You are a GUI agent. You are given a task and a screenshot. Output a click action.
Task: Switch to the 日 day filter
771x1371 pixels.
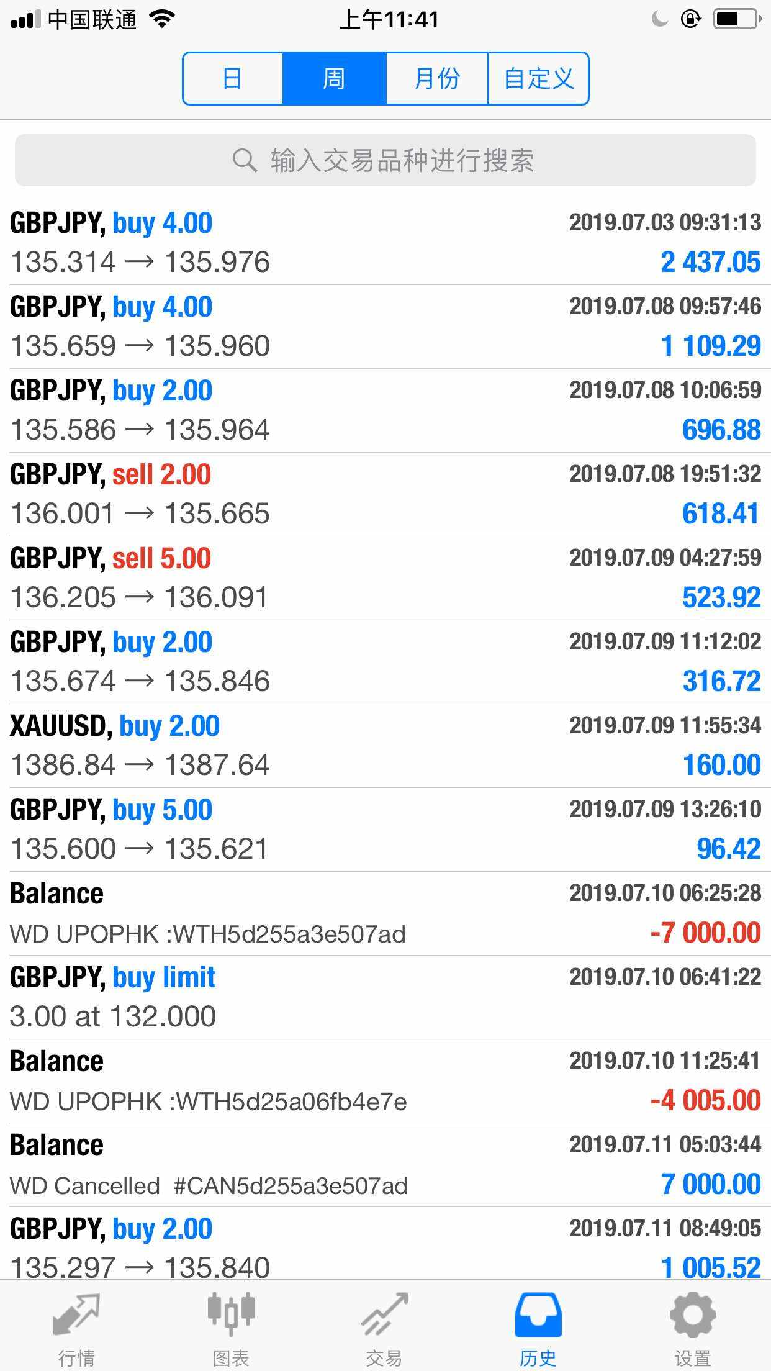[233, 79]
